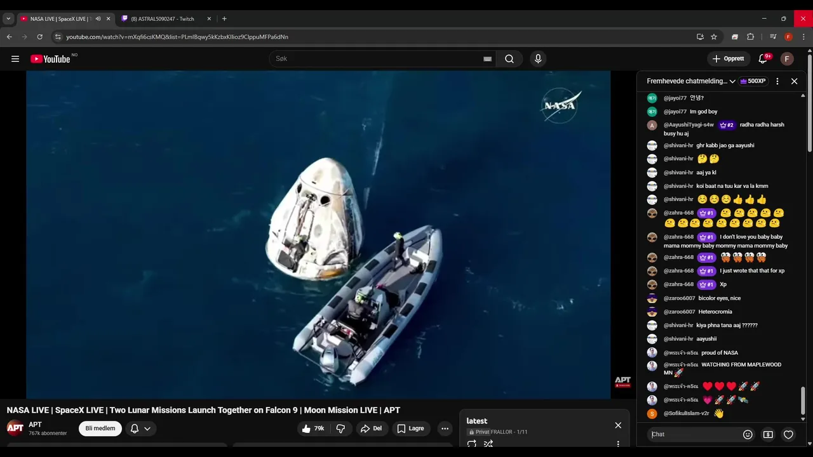Click the Opprett create button
The image size is (813, 457).
[x=729, y=59]
